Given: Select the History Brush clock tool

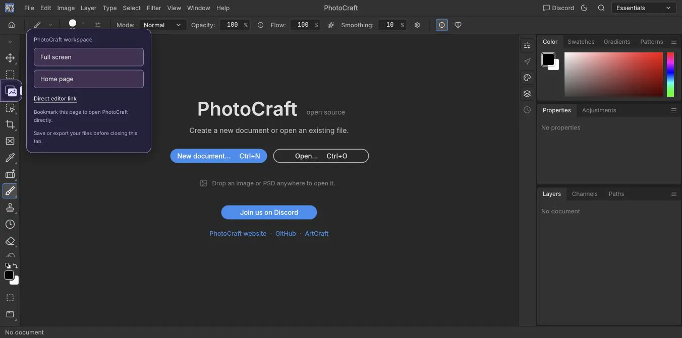Looking at the screenshot, I should tap(10, 224).
